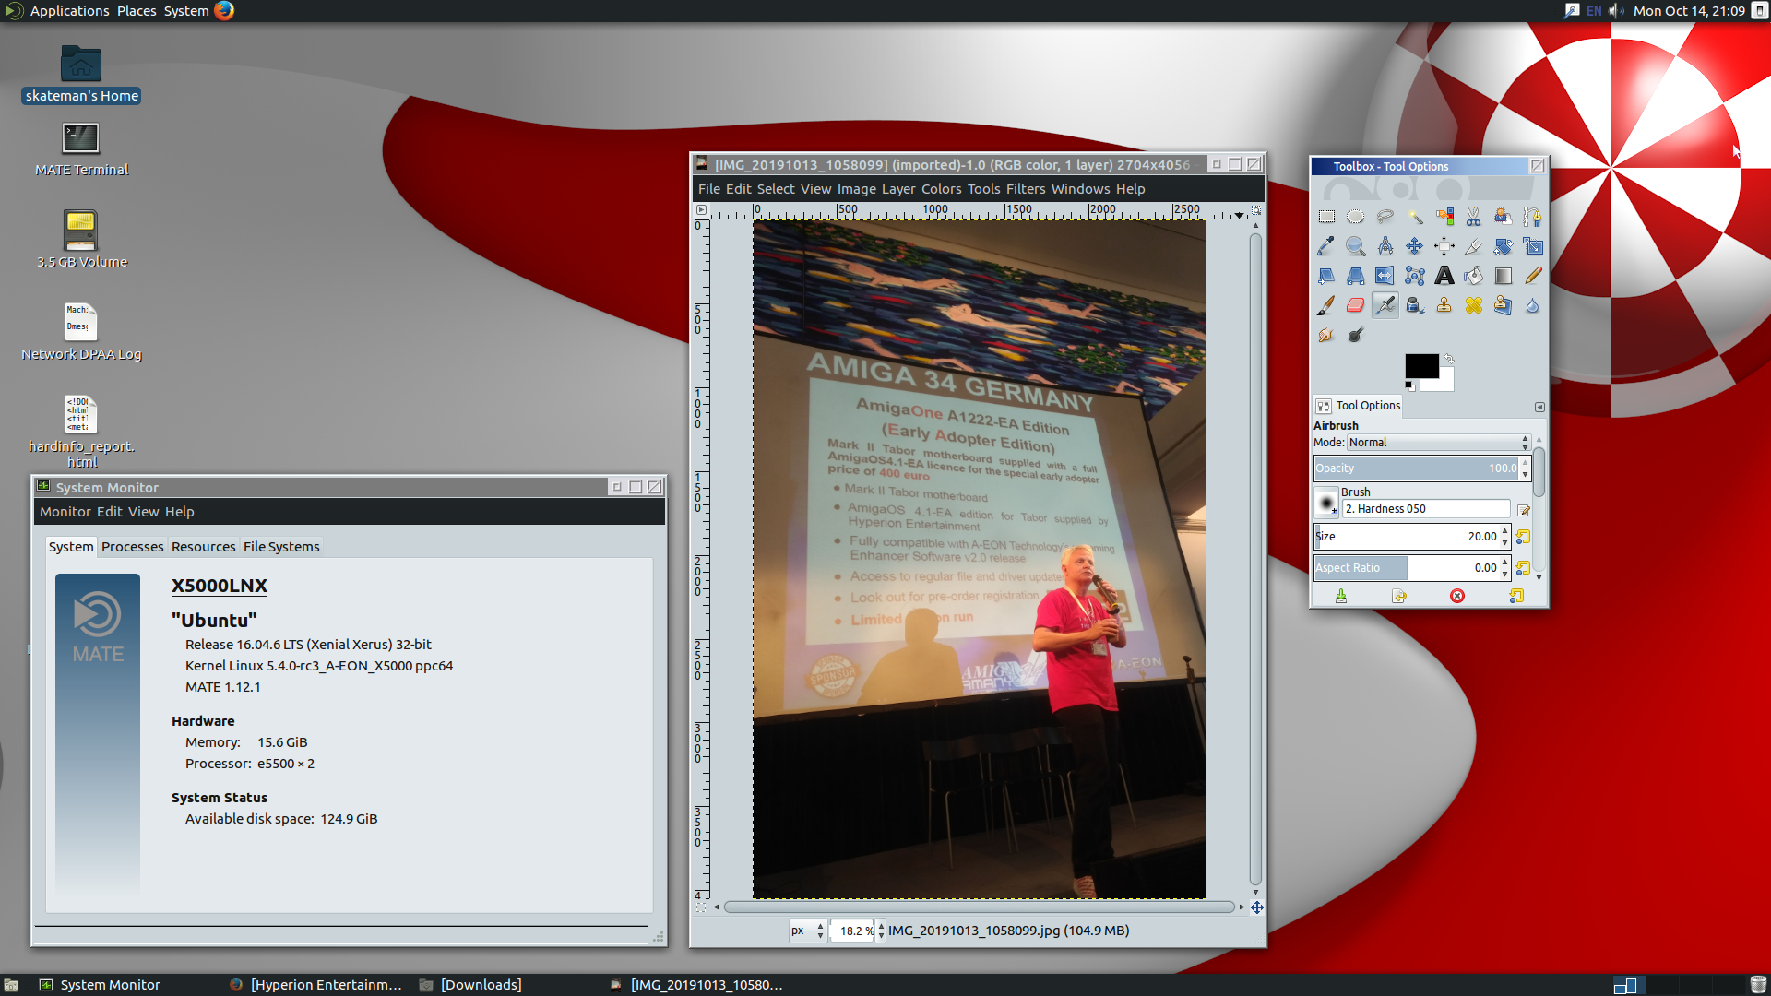Screen dimensions: 1771x996
Task: Switch to Resources tab in System Monitor
Action: pyautogui.click(x=203, y=547)
